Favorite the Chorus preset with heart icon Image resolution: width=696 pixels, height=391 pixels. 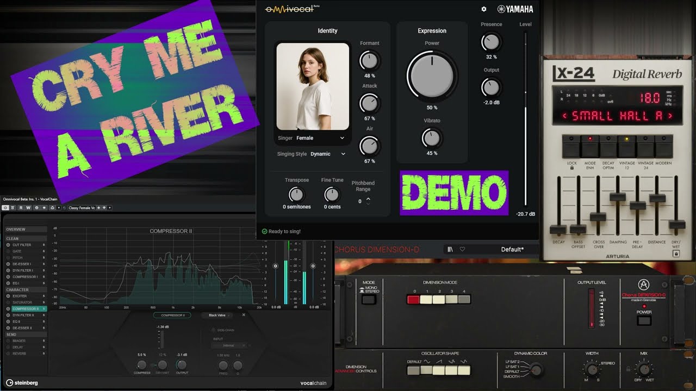point(462,249)
